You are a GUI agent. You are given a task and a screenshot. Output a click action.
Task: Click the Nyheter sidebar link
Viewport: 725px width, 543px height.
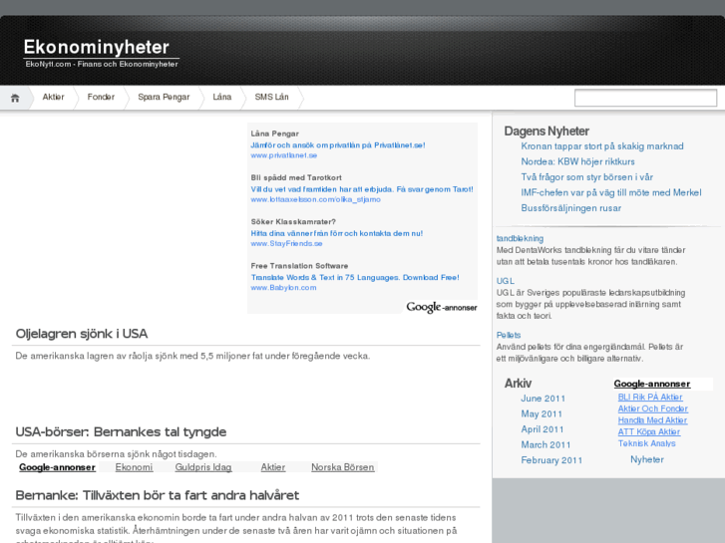click(647, 459)
